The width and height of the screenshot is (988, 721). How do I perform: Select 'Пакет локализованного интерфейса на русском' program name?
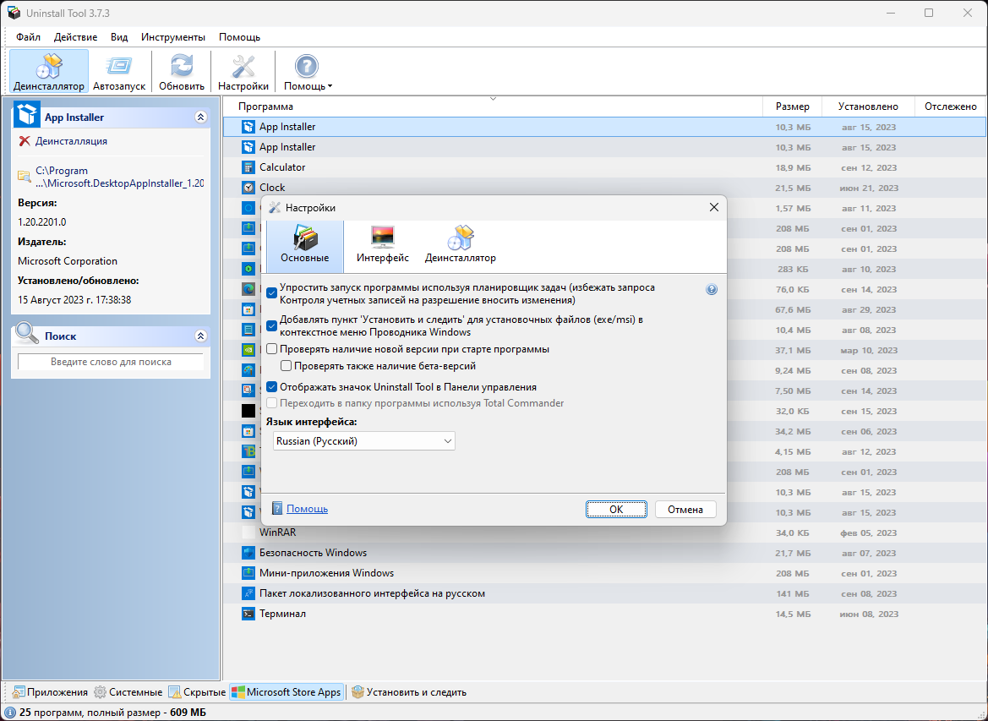pyautogui.click(x=373, y=593)
